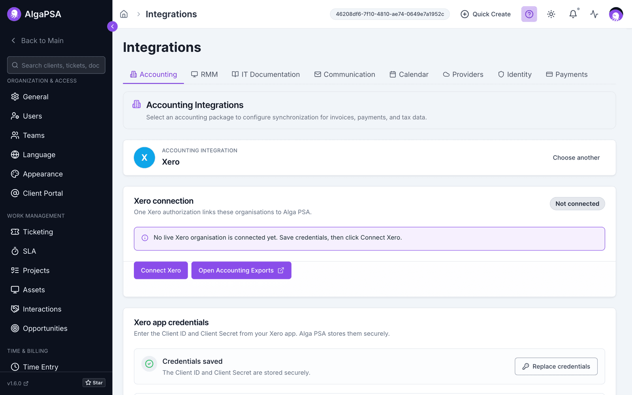
Task: Click the Xero connection heading
Action: 164,201
